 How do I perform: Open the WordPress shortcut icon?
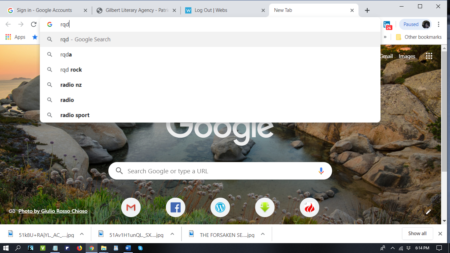point(220,208)
